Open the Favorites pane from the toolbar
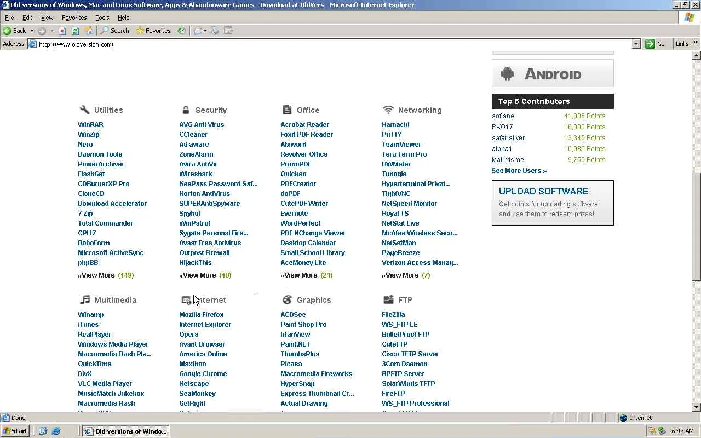Image resolution: width=701 pixels, height=438 pixels. click(x=153, y=31)
